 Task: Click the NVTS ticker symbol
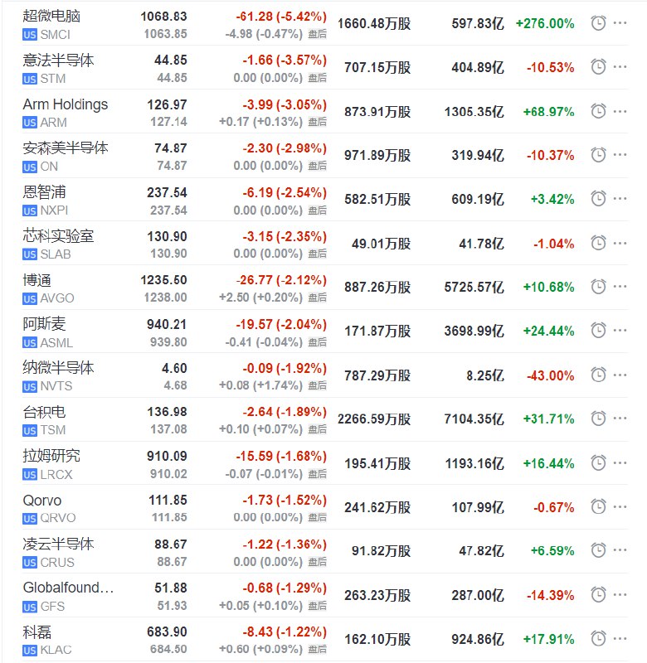pos(56,386)
